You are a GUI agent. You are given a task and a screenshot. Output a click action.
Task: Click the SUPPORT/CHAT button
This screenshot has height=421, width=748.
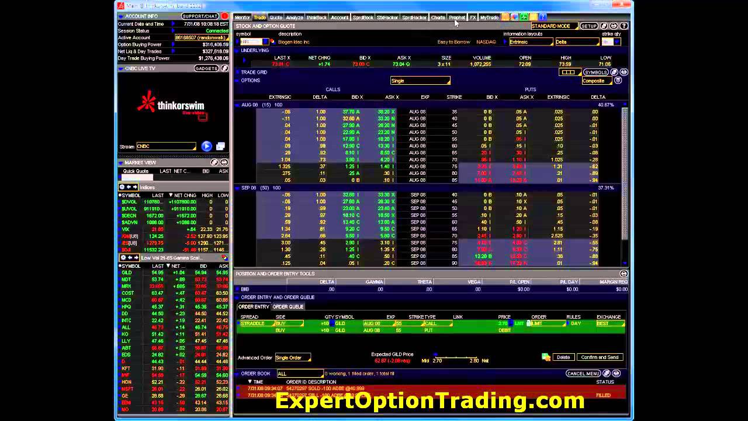point(200,16)
